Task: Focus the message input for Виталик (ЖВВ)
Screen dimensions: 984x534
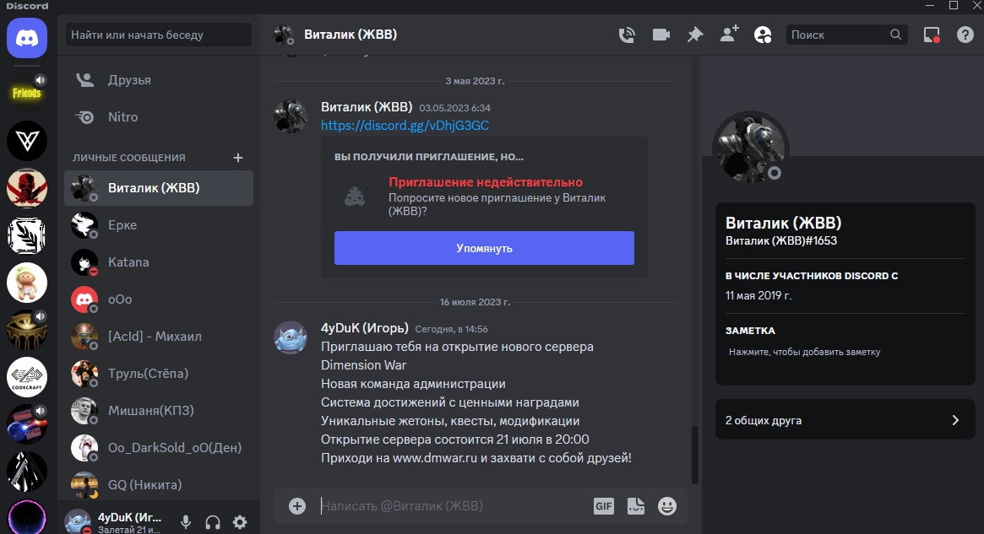Action: (x=452, y=506)
